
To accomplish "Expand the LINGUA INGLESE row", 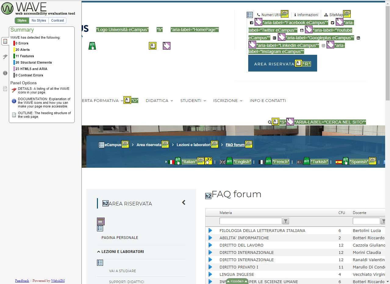I will tap(210, 274).
